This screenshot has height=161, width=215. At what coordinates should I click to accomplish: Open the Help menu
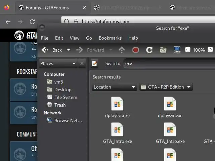tap(133, 38)
